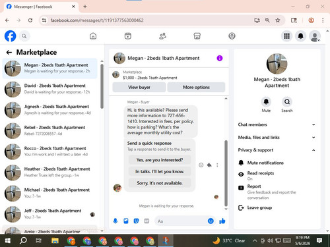
Task: Open David's 2beds 1bath Apartment chat
Action: (x=49, y=89)
